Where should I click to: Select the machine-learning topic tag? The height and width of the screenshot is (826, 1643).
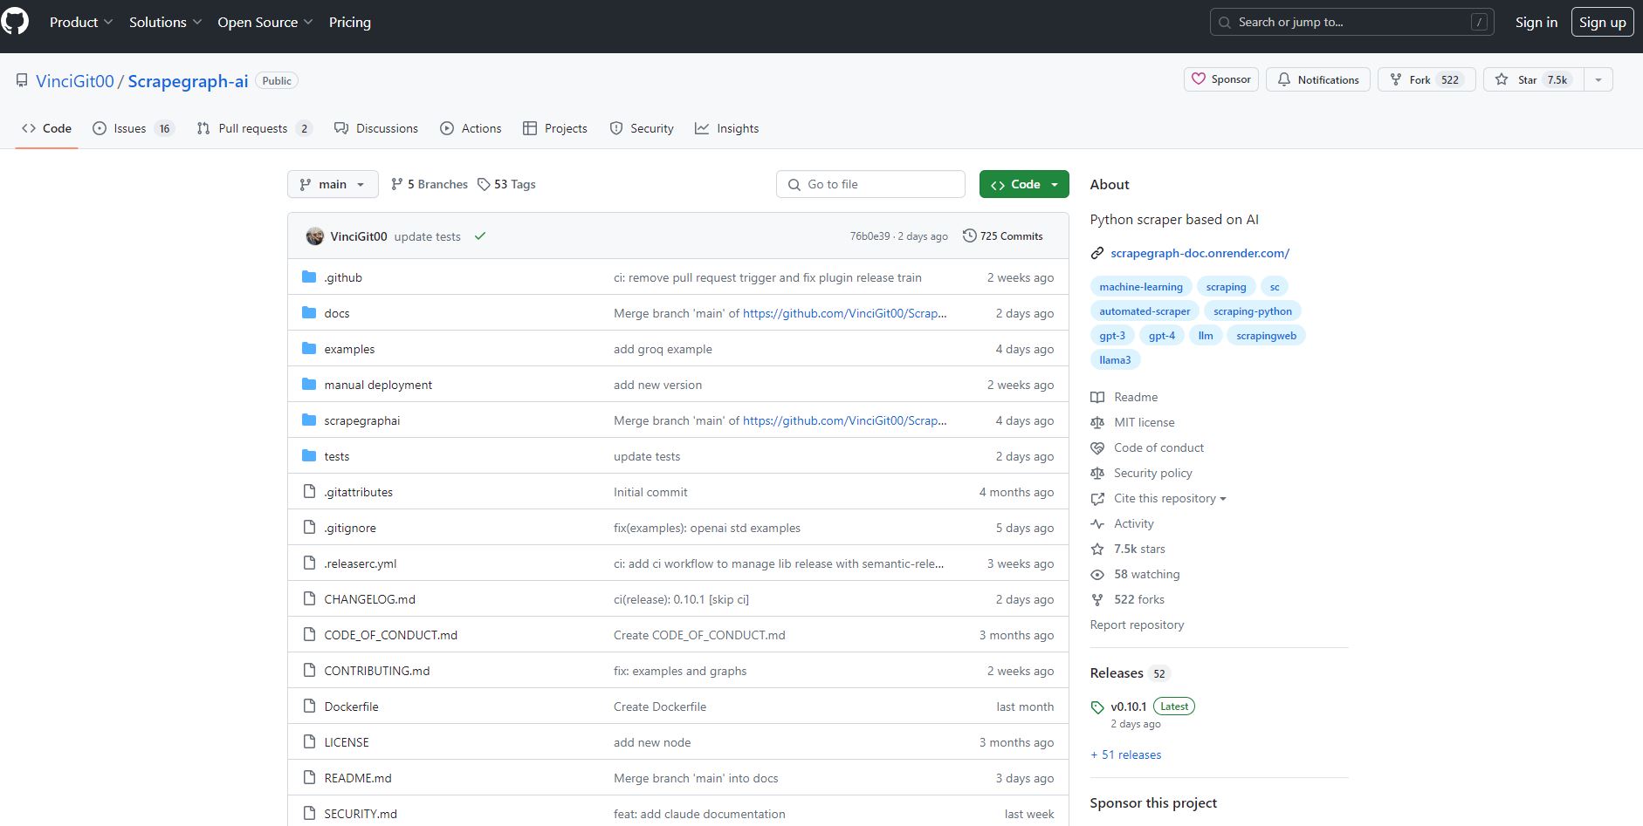pos(1140,287)
